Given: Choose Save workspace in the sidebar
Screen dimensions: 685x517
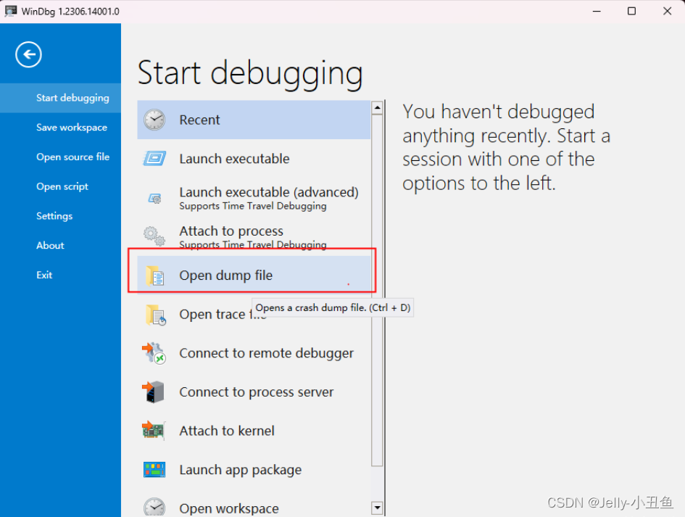Looking at the screenshot, I should [x=60, y=128].
